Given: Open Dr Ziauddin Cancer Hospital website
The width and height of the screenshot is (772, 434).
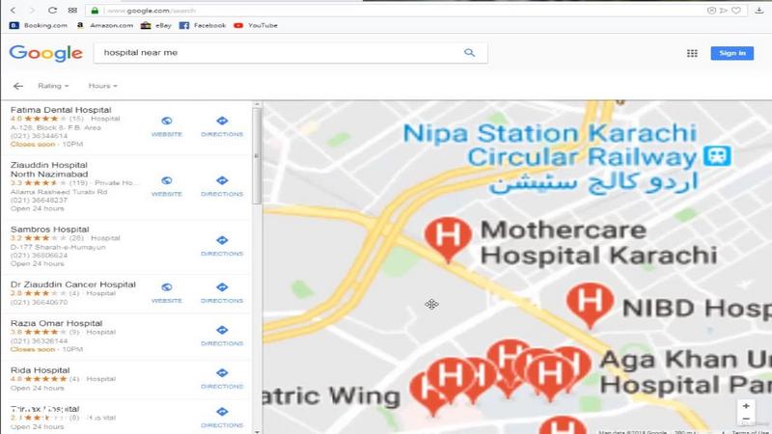Looking at the screenshot, I should pyautogui.click(x=167, y=292).
